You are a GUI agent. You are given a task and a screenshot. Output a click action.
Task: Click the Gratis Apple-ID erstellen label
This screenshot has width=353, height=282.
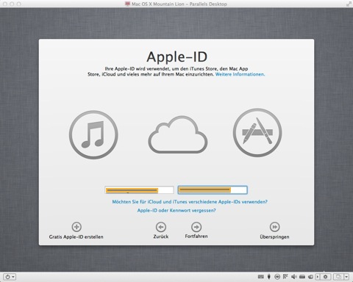pyautogui.click(x=76, y=236)
